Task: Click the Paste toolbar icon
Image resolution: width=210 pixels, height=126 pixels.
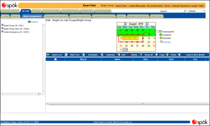Action: [x=167, y=55]
